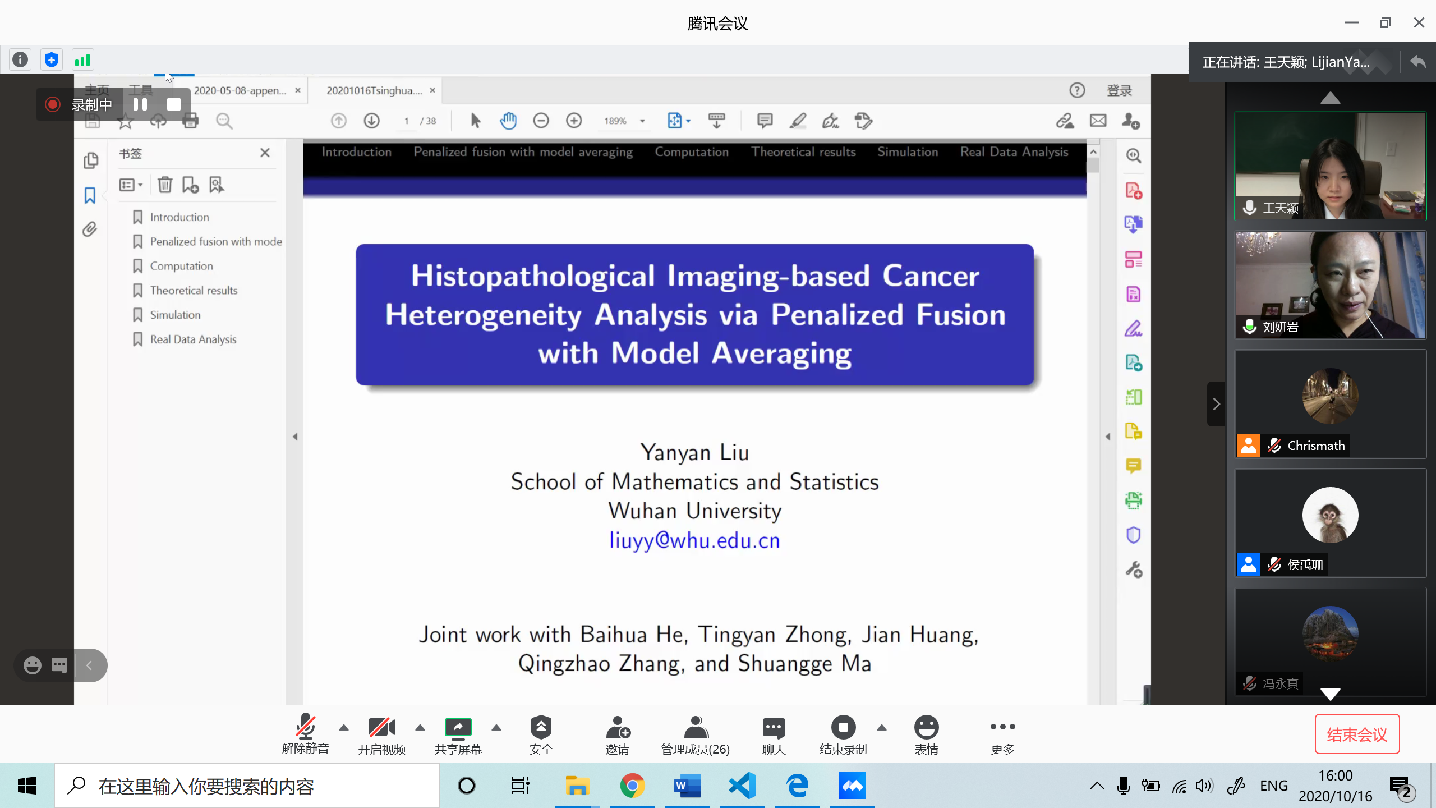Open Chrome from the taskbar

(x=632, y=786)
